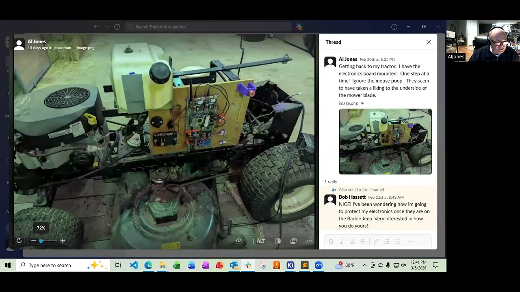This screenshot has width=520, height=292.
Task: Open Excel from taskbar
Action: click(177, 265)
